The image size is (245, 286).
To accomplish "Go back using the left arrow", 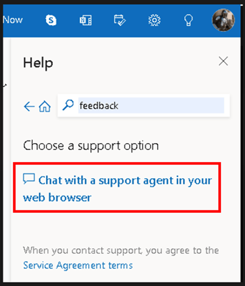I will click(29, 106).
